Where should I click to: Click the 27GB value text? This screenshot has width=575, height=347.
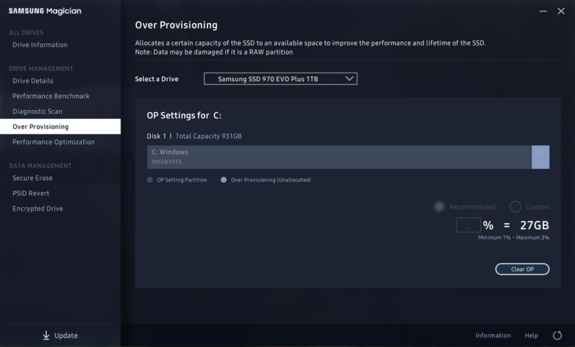pos(535,225)
